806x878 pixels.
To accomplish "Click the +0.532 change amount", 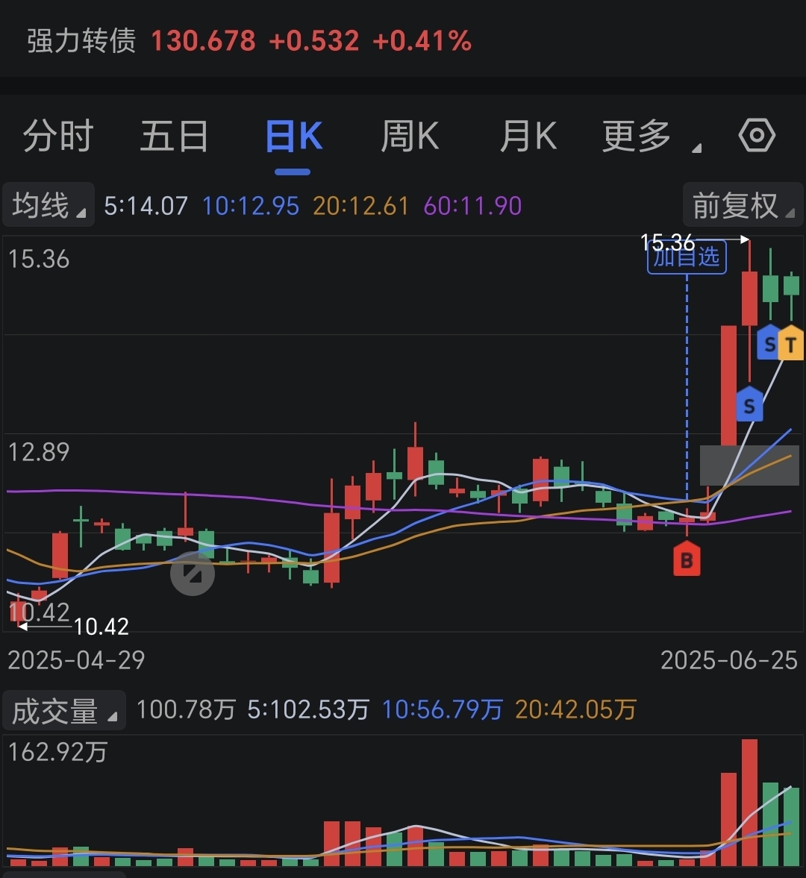I will 313,41.
